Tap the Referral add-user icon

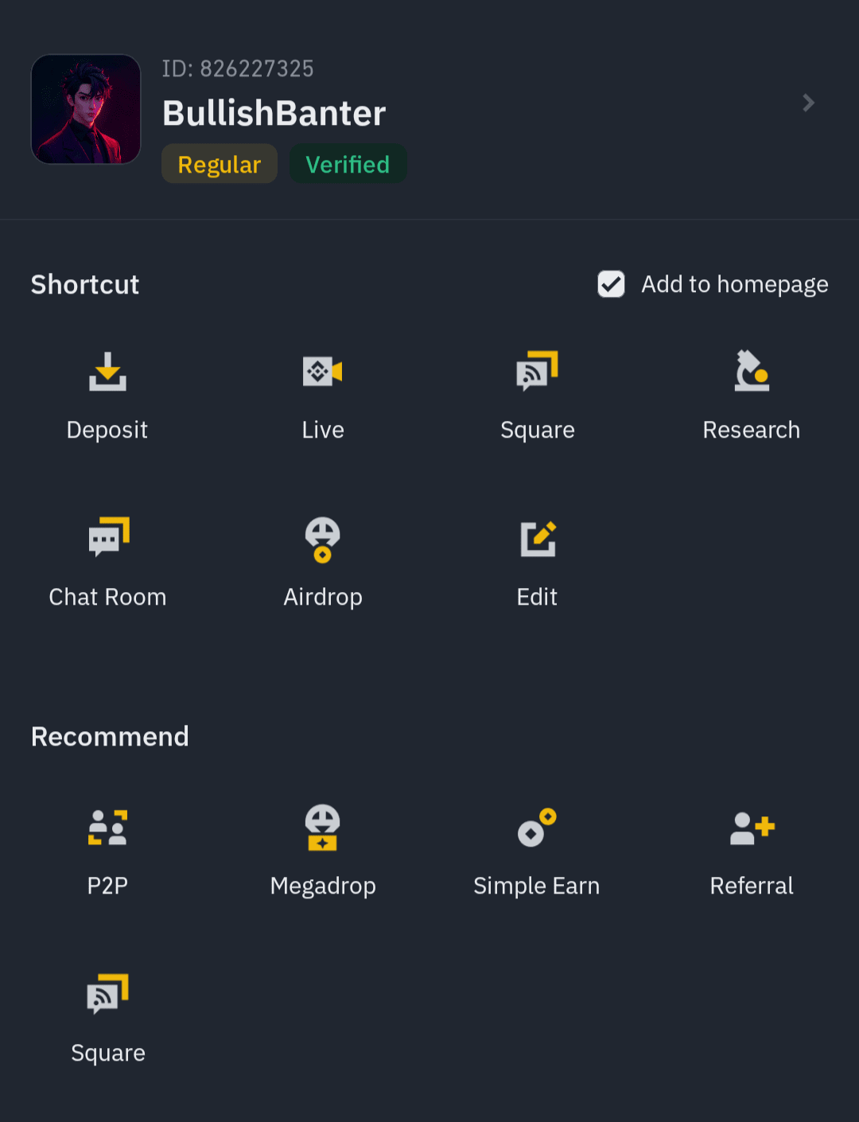click(x=752, y=828)
